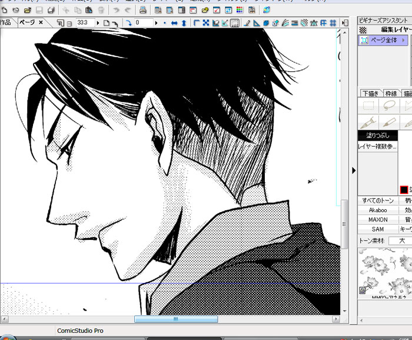Select the Lasso selection tool
Viewport: 412px width, 340px height.
coord(389,106)
